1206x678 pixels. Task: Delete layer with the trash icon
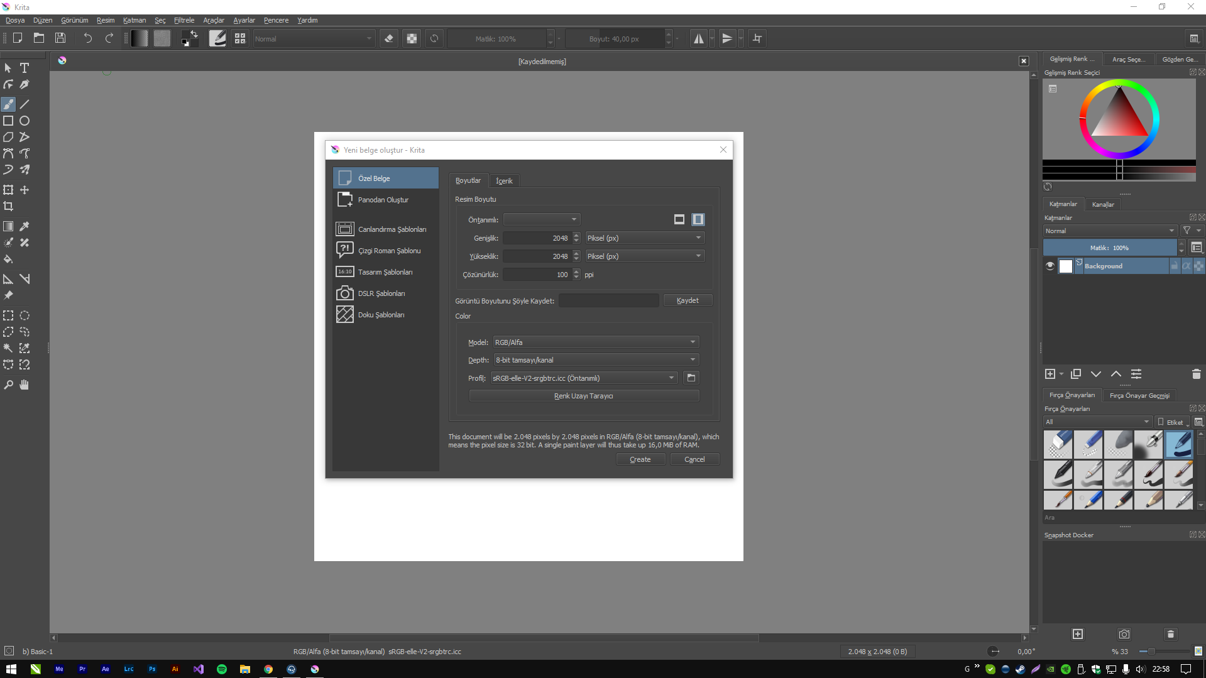1196,375
